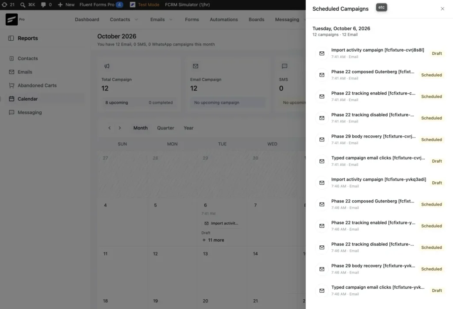Click the 0 completed count

coord(161,103)
